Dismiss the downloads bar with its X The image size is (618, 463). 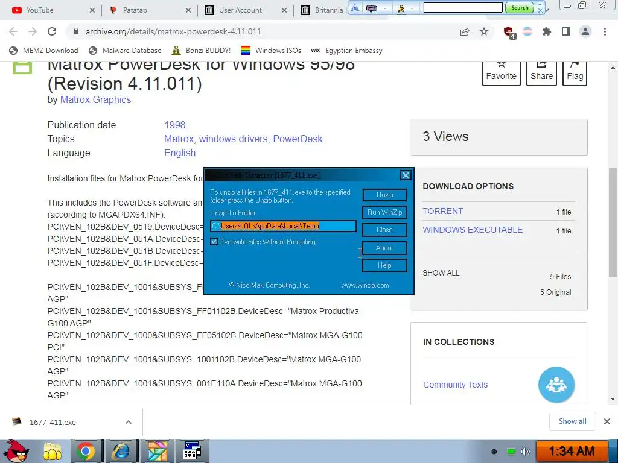pyautogui.click(x=607, y=421)
